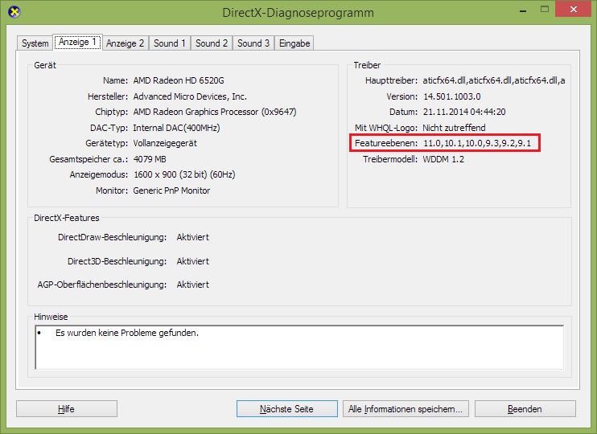This screenshot has height=434, width=597.
Task: Switch to the Sound 1 tab
Action: [170, 43]
